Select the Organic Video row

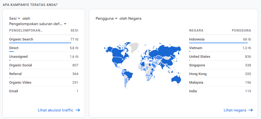(x=44, y=82)
